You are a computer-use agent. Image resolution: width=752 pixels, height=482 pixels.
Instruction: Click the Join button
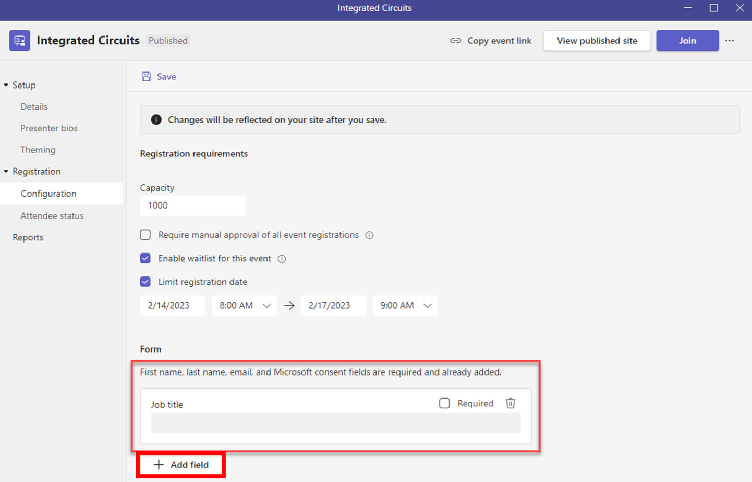tap(687, 41)
